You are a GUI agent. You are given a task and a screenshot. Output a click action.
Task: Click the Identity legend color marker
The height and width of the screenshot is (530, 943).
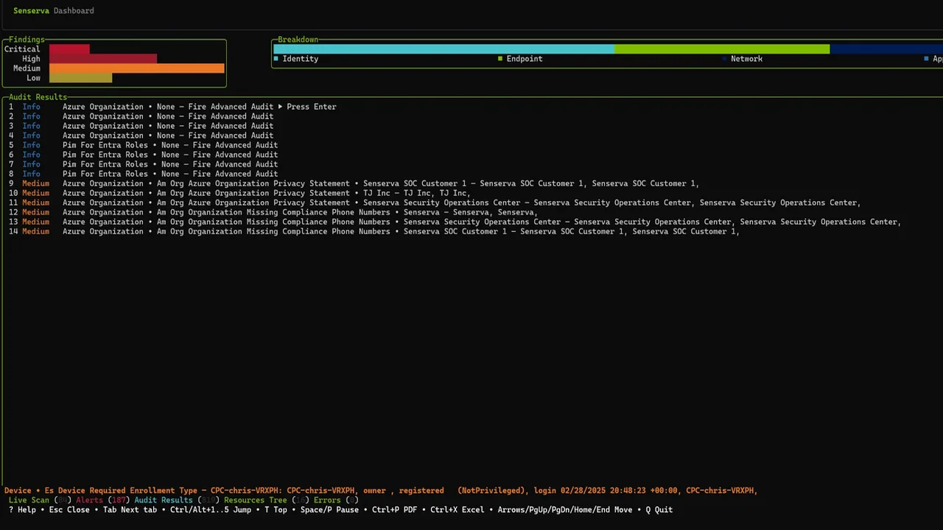(276, 59)
